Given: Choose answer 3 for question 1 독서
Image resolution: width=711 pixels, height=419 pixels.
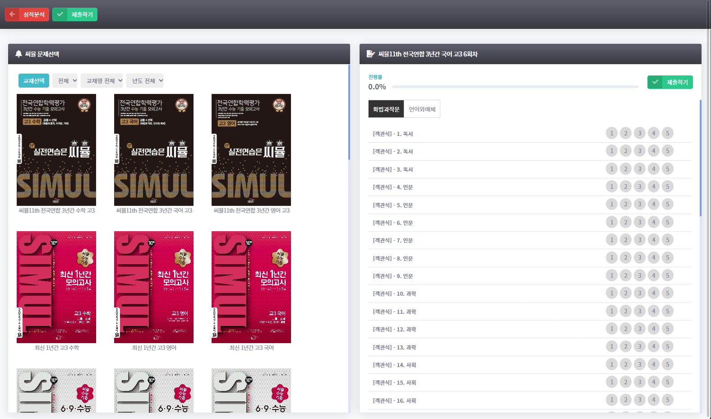Looking at the screenshot, I should (x=640, y=133).
